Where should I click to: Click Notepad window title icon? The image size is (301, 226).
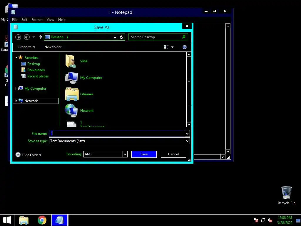tap(13, 12)
